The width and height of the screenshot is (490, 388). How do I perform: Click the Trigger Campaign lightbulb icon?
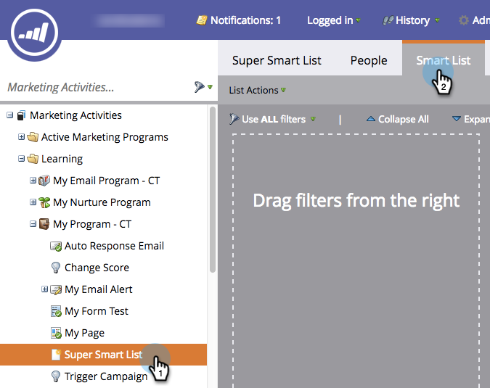pyautogui.click(x=56, y=376)
